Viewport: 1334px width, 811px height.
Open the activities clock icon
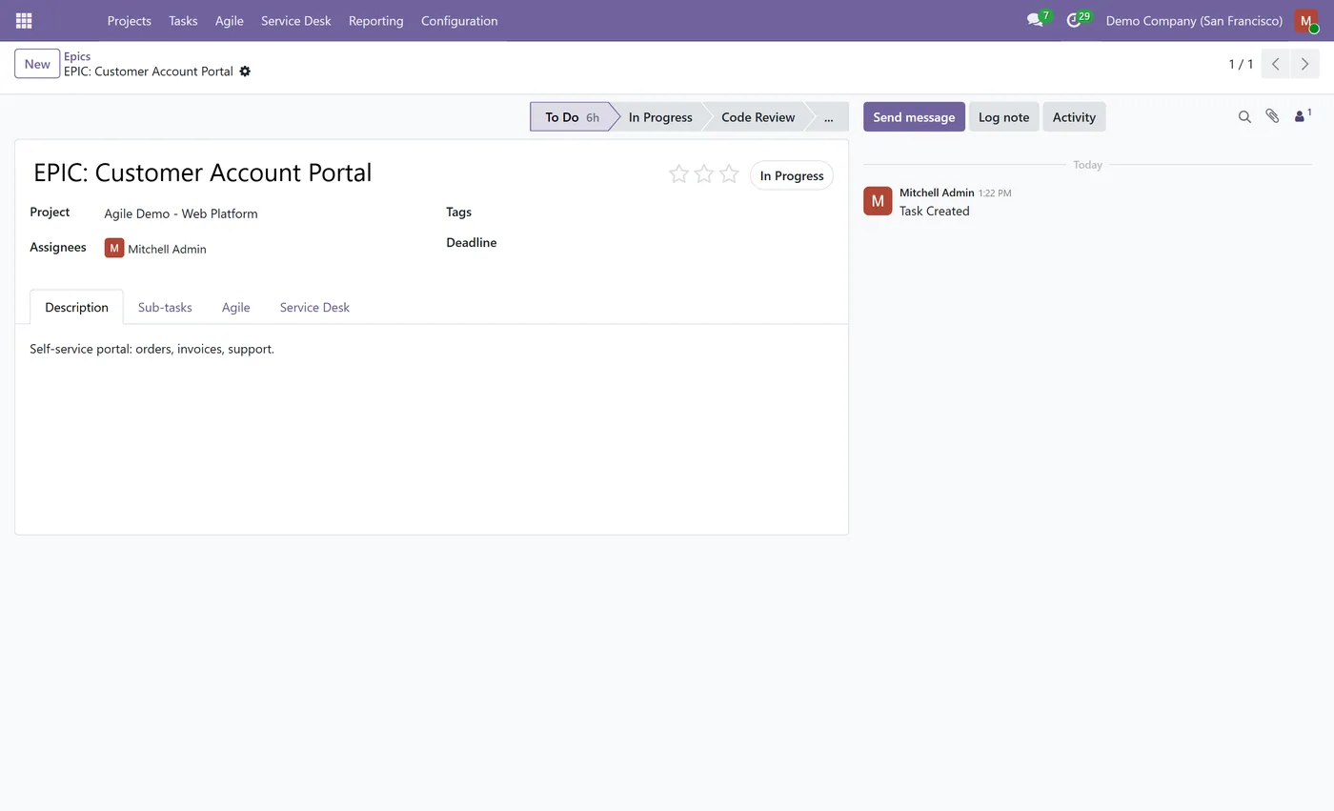coord(1074,20)
